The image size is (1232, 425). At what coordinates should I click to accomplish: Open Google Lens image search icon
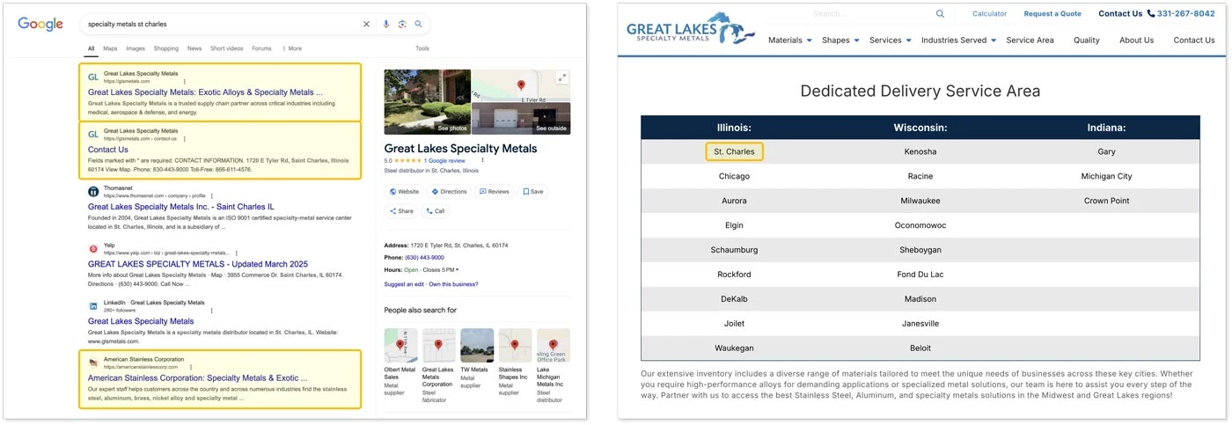[402, 24]
